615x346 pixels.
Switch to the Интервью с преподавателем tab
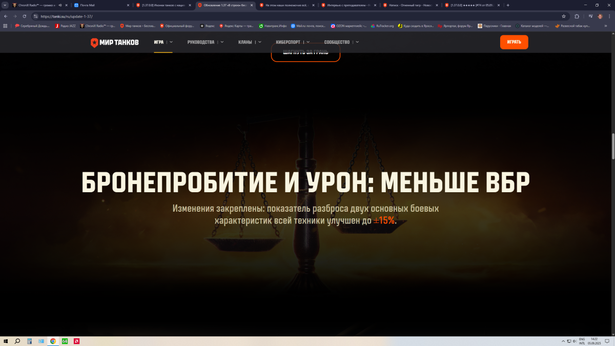(x=349, y=5)
